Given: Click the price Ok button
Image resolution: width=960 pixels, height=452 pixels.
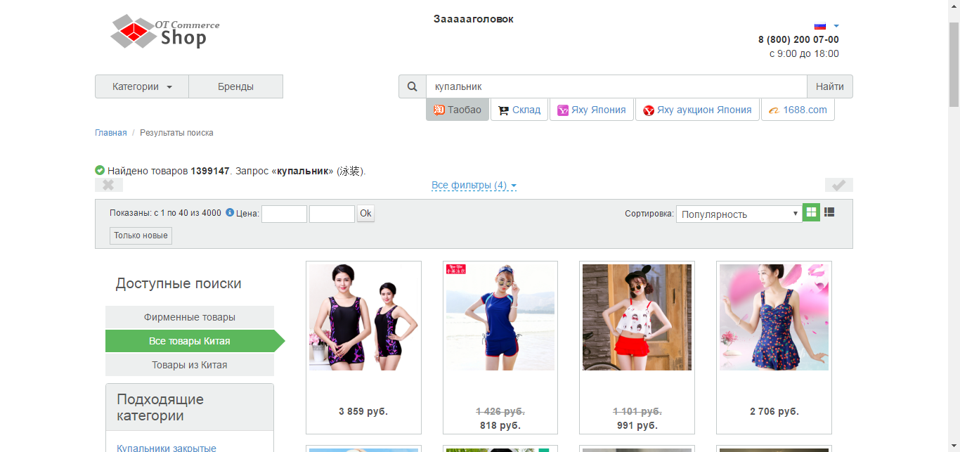Looking at the screenshot, I should click(365, 213).
